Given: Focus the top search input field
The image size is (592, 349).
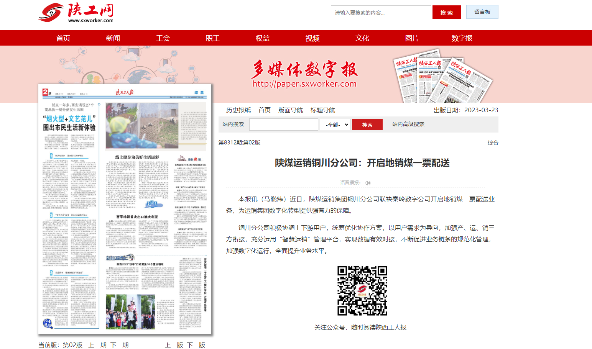Looking at the screenshot, I should point(382,12).
